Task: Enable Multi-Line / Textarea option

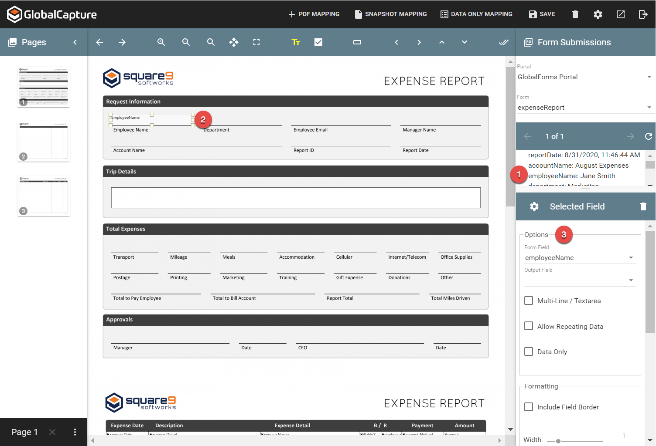Action: tap(529, 301)
